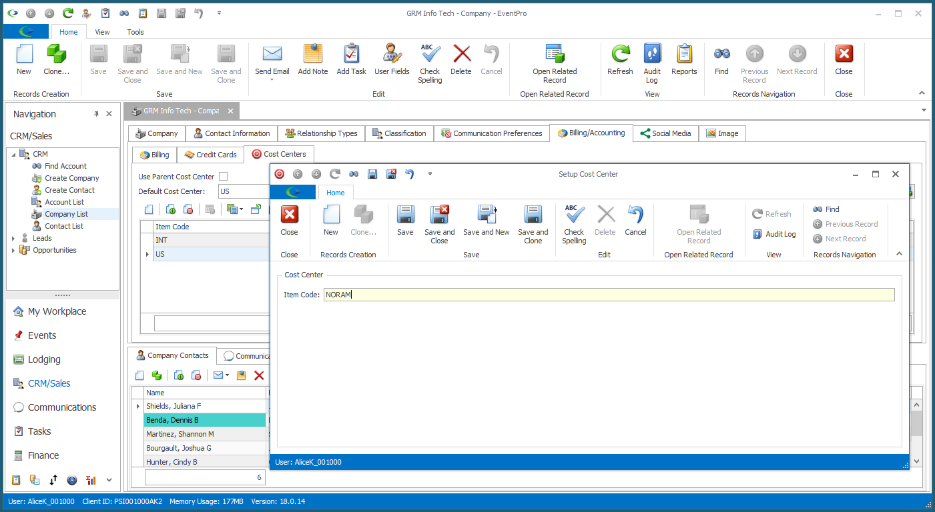
Task: Open Audit Log in Setup Cost Center
Action: 774,234
